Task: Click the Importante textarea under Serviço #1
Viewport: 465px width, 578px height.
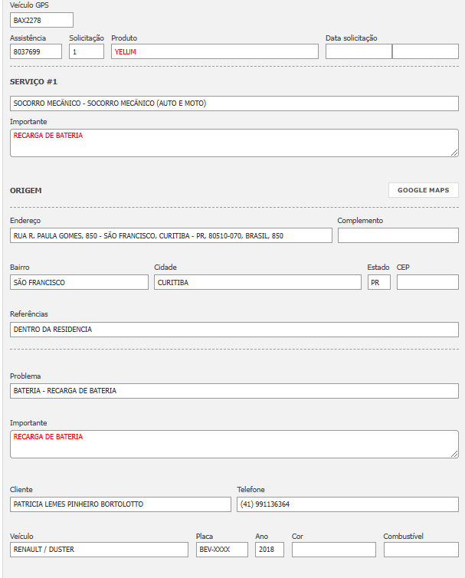Action: (234, 143)
